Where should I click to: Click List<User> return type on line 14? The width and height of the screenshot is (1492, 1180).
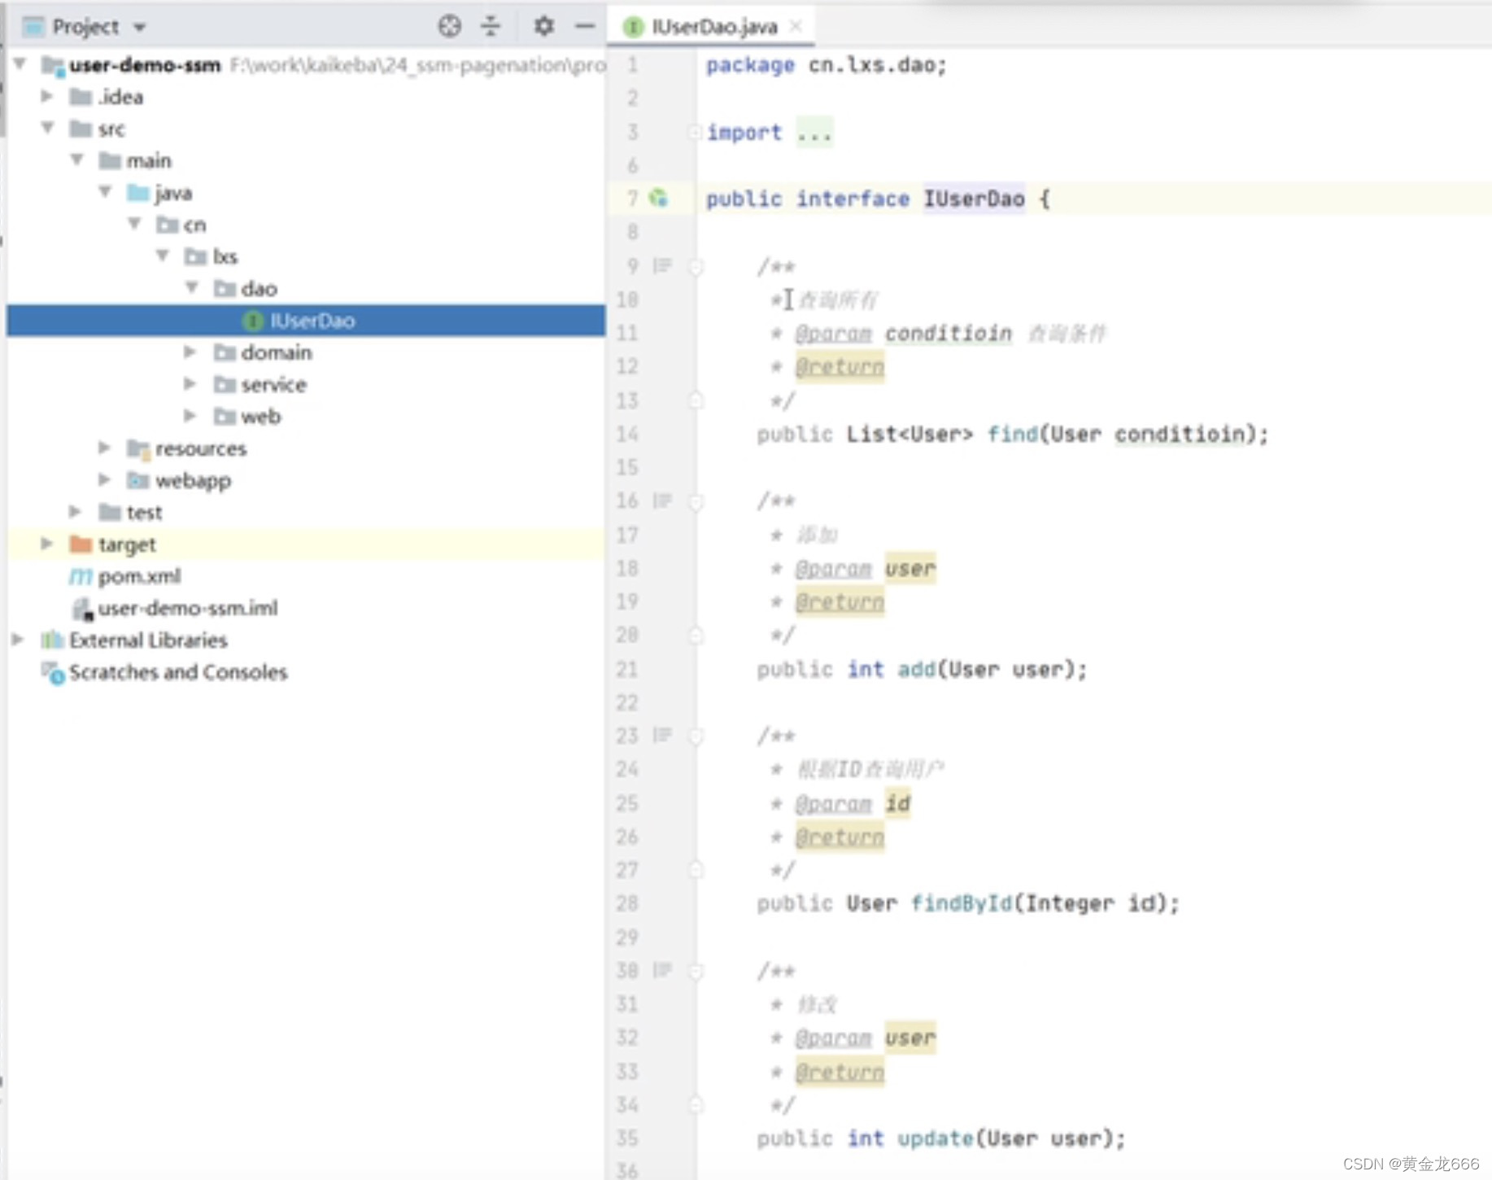(x=910, y=434)
